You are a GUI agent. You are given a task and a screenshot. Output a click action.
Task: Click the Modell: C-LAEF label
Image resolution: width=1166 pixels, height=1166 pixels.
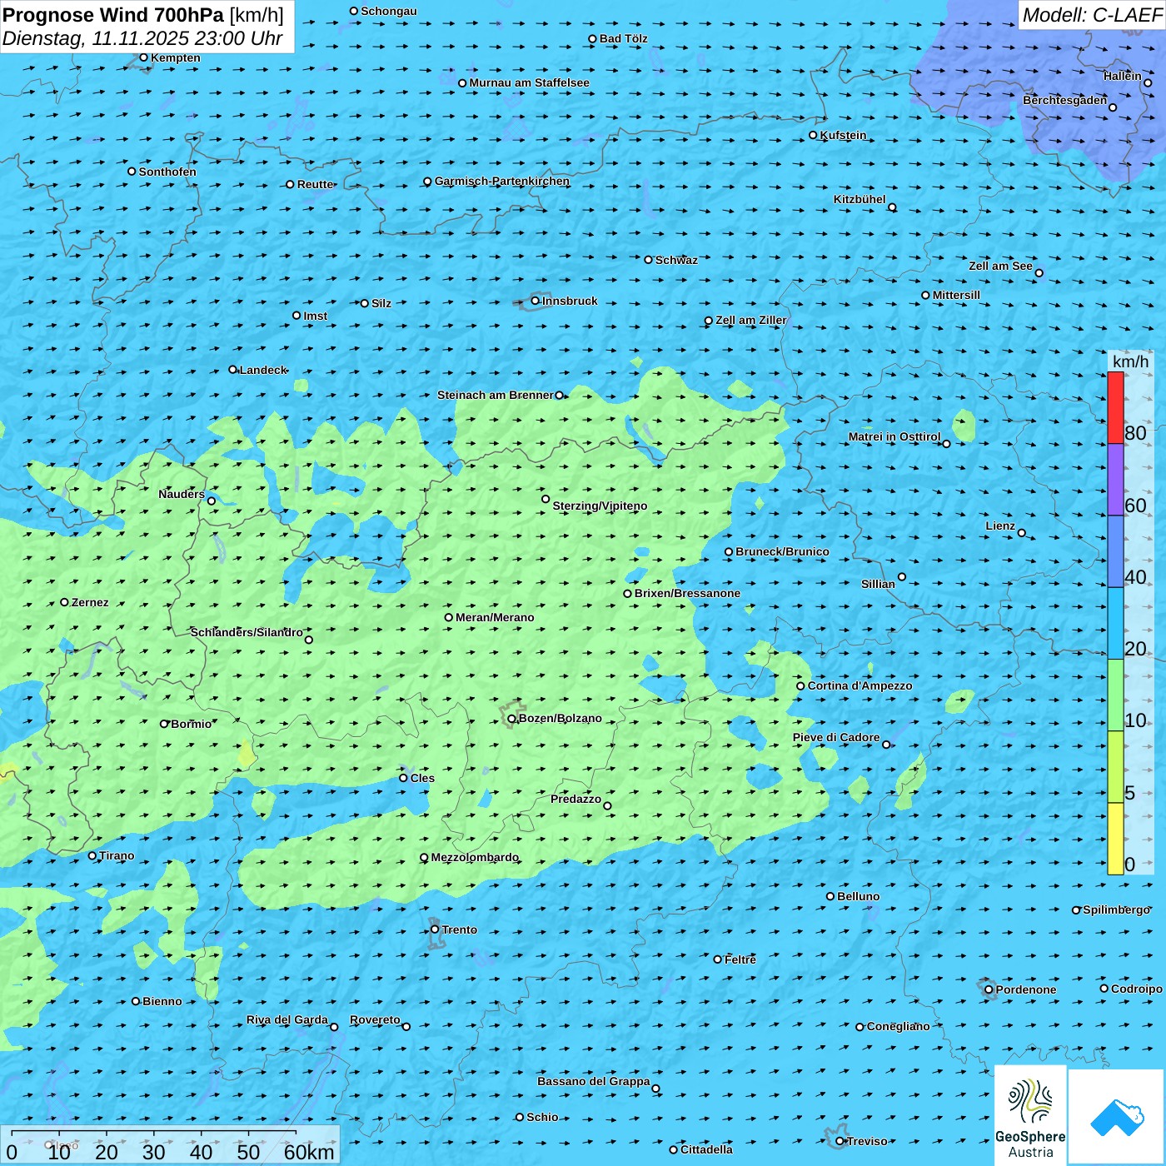[1091, 15]
